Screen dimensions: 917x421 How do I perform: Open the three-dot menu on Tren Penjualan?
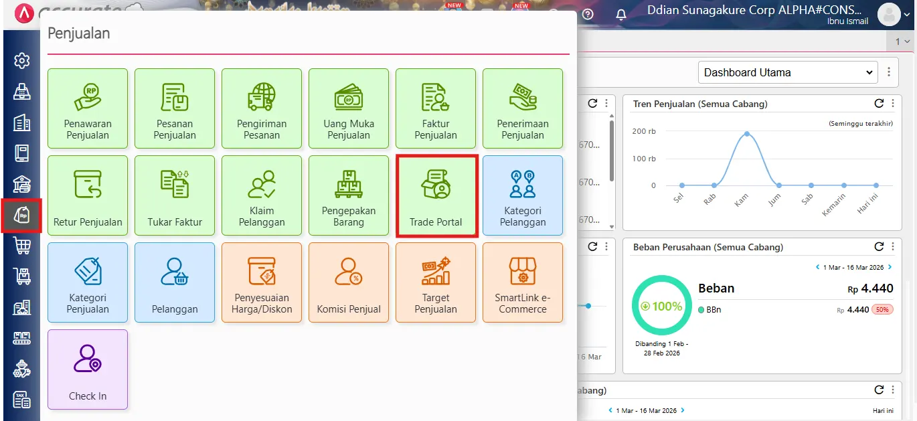click(x=894, y=104)
